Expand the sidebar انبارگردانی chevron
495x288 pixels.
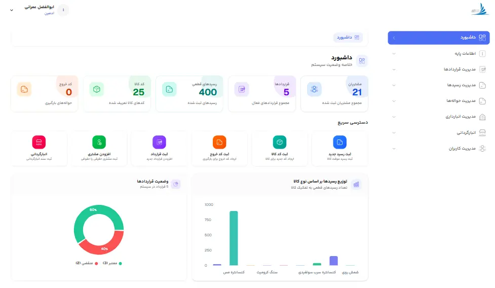[394, 133]
